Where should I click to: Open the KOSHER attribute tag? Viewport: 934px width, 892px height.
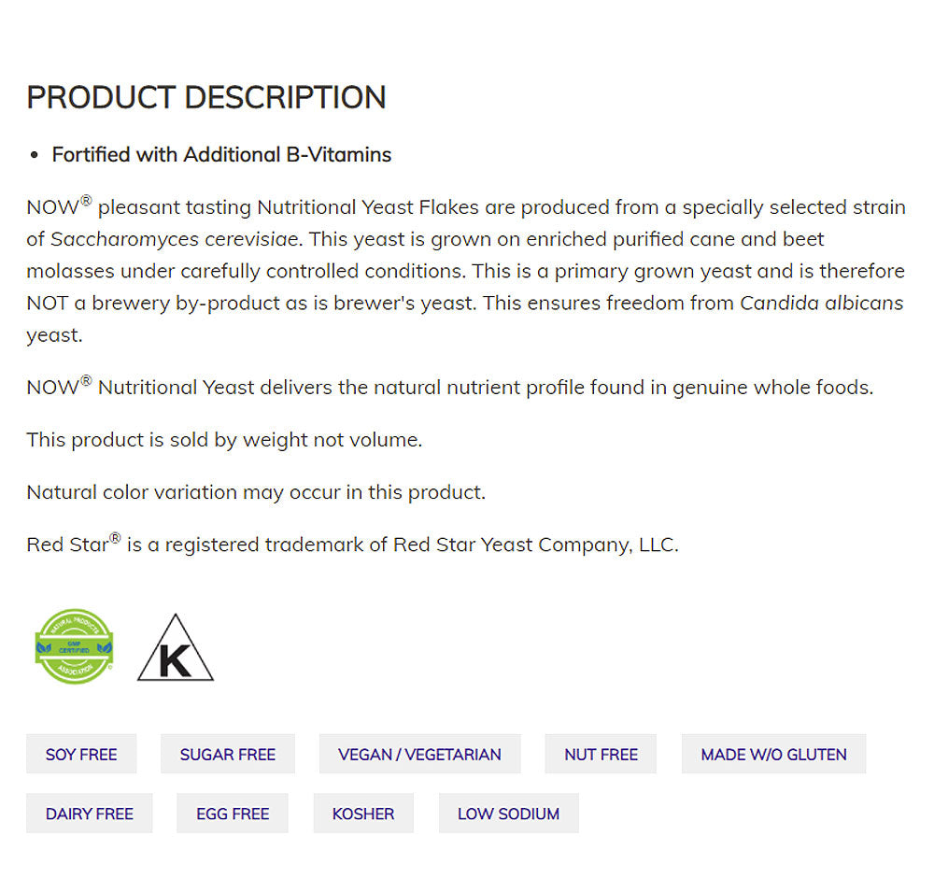(363, 814)
